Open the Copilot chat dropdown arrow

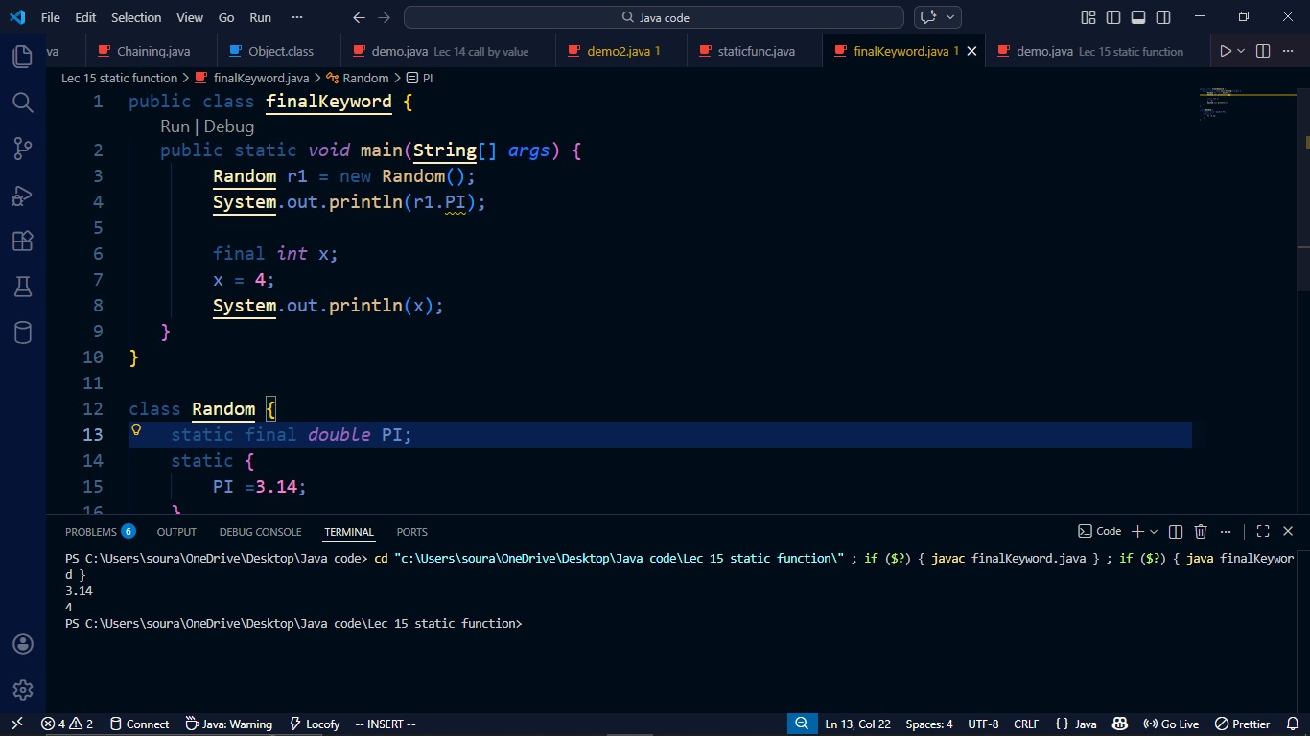pyautogui.click(x=950, y=17)
